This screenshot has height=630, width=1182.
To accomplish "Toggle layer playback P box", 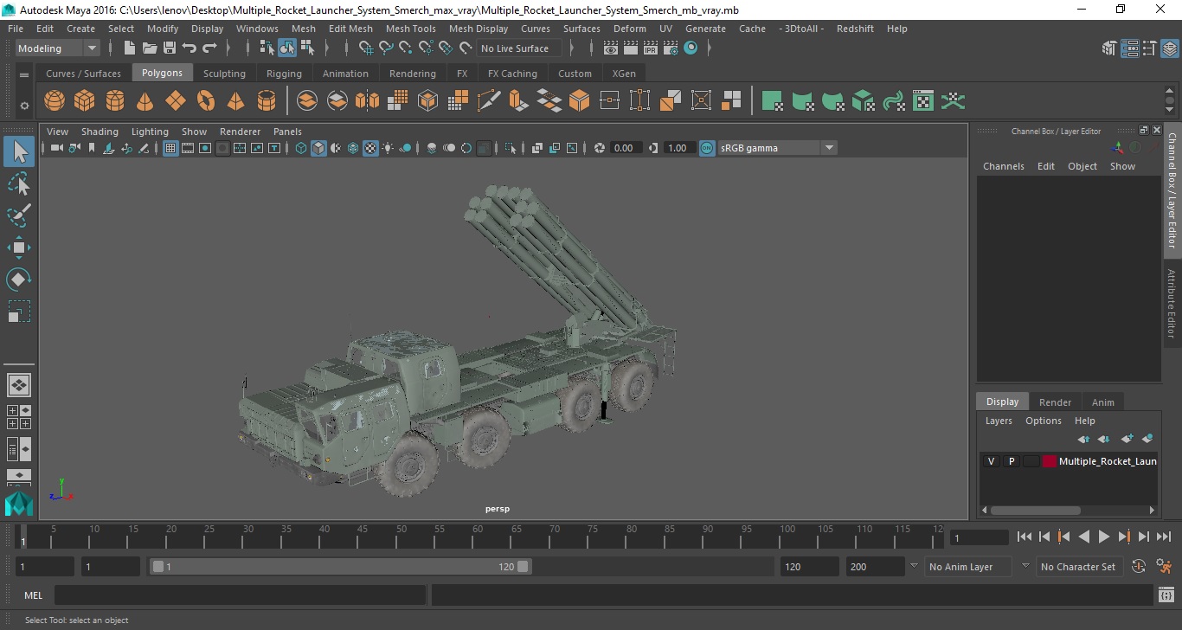I will [1011, 461].
